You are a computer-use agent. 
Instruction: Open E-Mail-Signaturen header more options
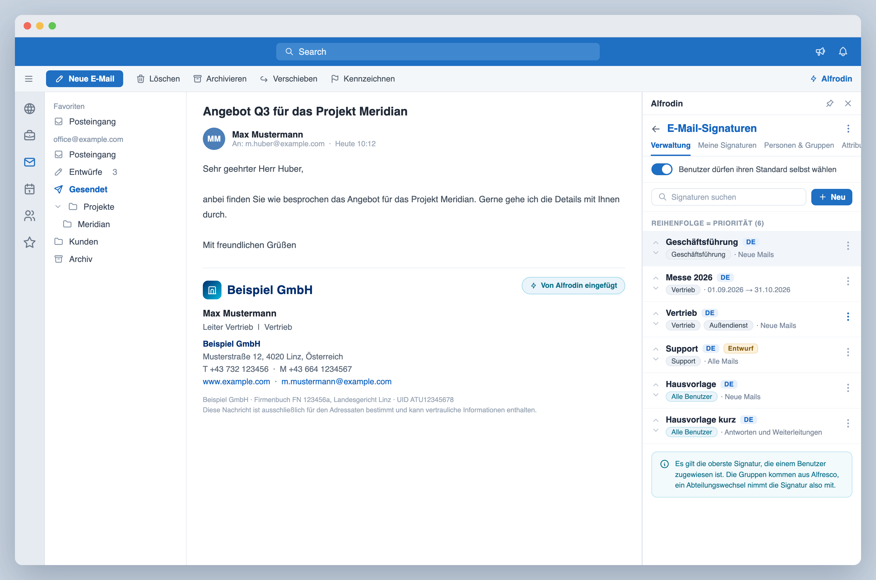[x=848, y=129]
